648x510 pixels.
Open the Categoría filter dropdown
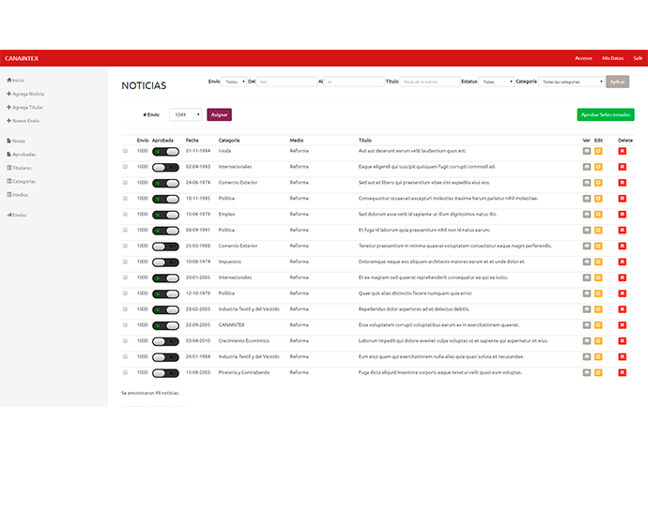coord(572,82)
